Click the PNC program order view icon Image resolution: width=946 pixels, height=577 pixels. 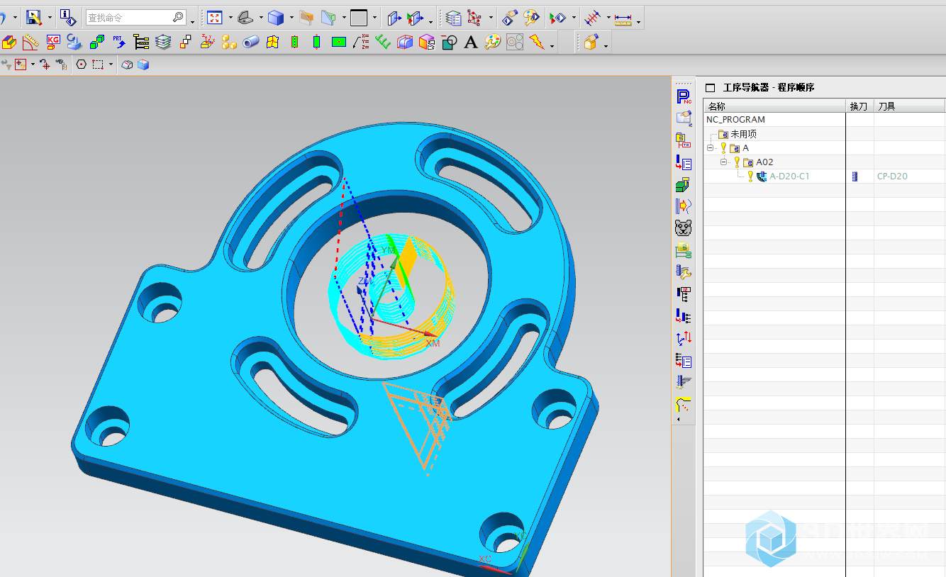tap(684, 97)
